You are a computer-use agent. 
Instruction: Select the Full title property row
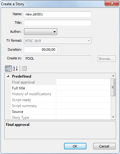click(61, 88)
